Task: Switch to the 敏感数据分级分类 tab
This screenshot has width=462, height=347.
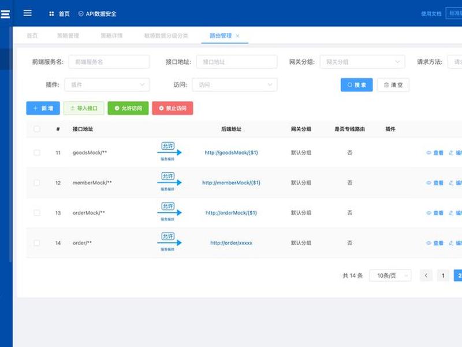Action: [x=166, y=36]
